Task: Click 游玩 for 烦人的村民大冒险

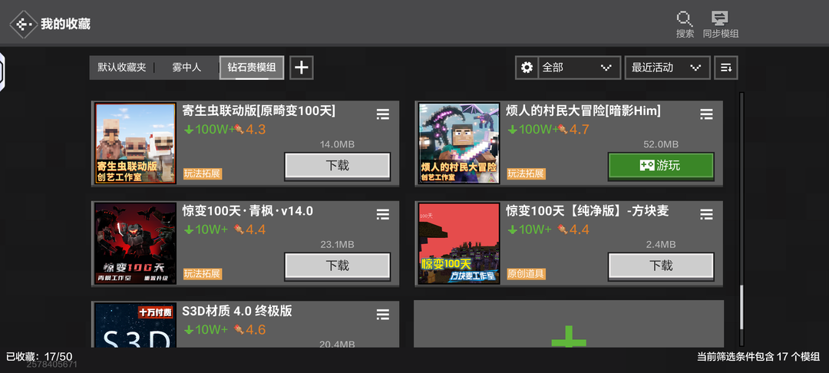Action: click(x=661, y=166)
